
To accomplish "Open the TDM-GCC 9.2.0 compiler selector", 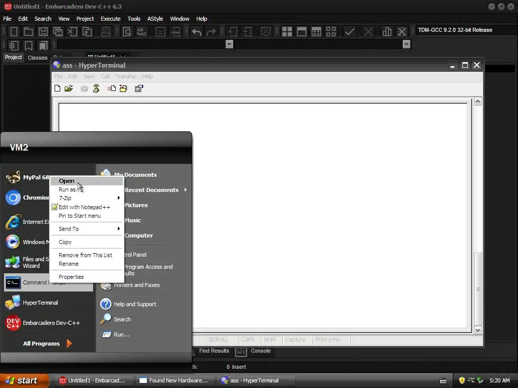I will 465,30.
